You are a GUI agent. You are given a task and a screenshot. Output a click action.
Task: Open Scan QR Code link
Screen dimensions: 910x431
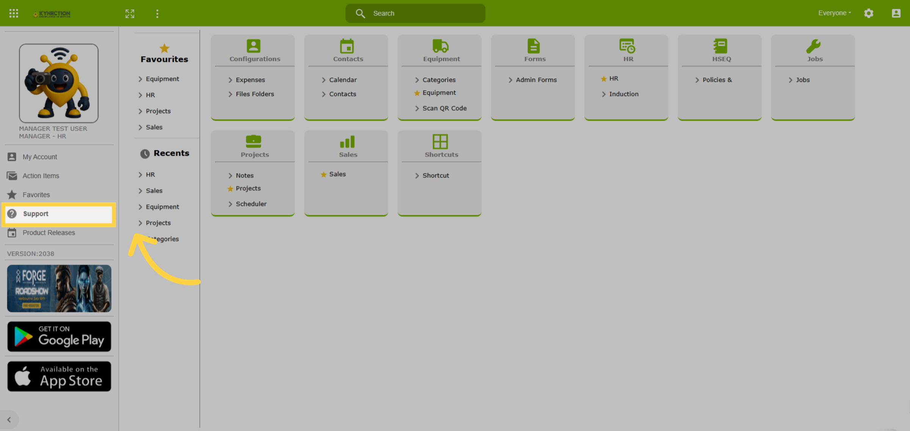point(444,108)
